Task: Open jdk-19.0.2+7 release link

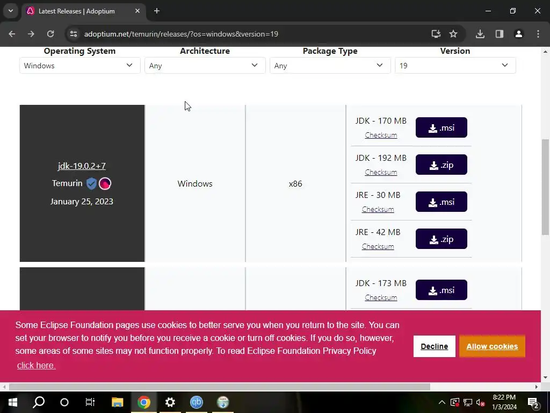Action: [82, 166]
